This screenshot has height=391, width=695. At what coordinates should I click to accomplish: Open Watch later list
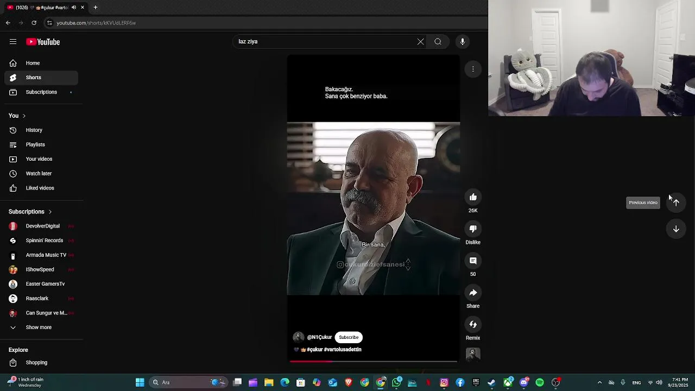tap(41, 174)
